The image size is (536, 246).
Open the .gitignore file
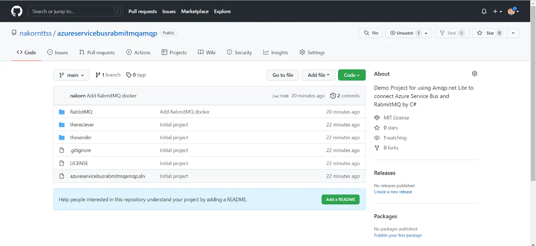click(80, 150)
